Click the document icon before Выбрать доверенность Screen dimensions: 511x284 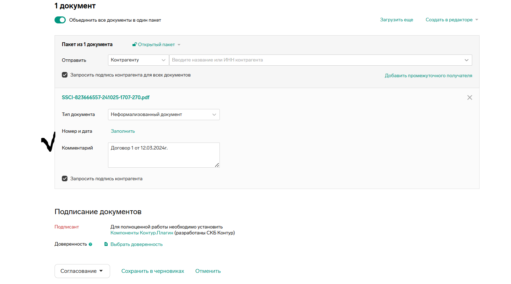pyautogui.click(x=106, y=244)
